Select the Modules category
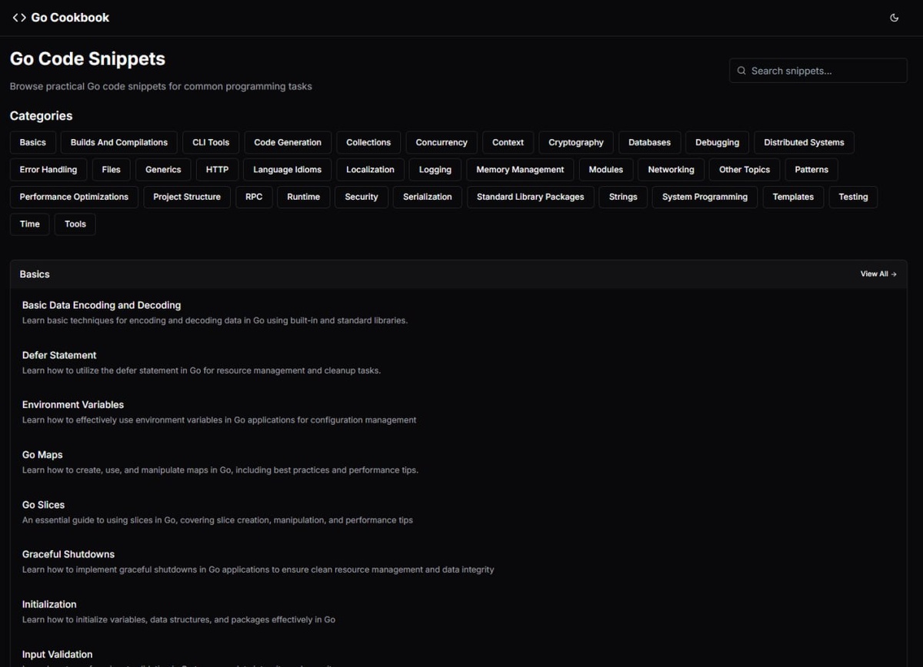Screen dimensions: 923x667 (606, 170)
